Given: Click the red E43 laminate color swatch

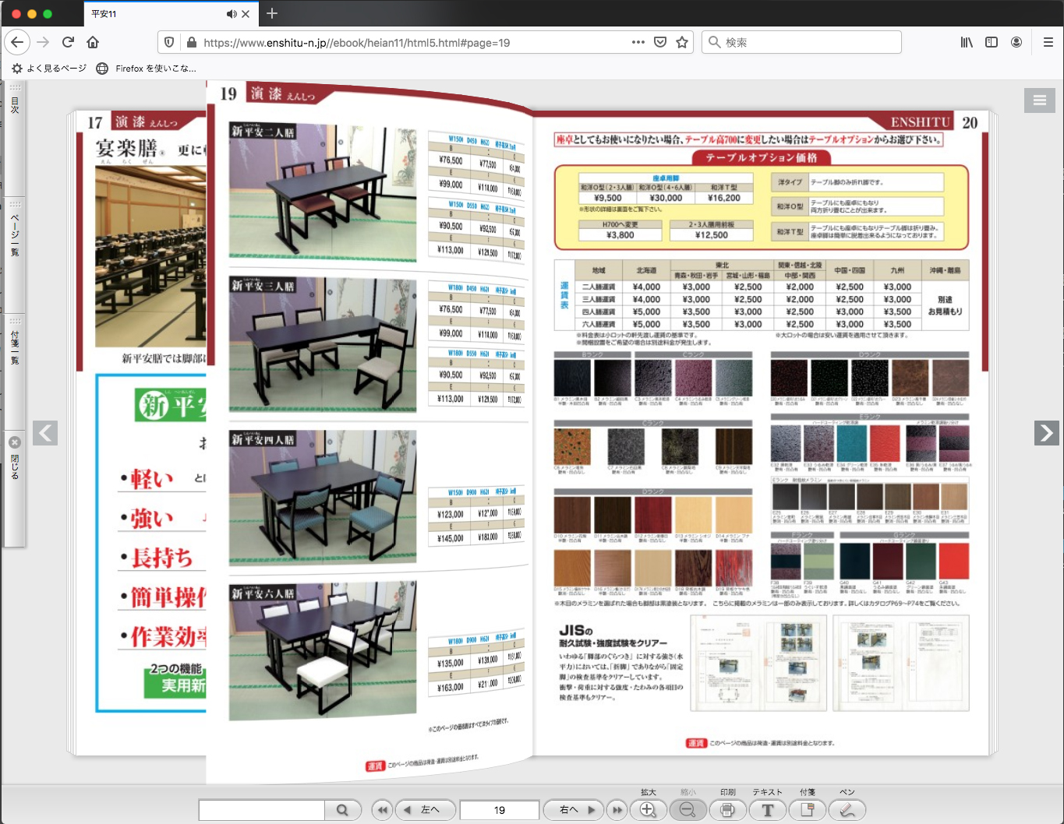Looking at the screenshot, I should tap(953, 561).
